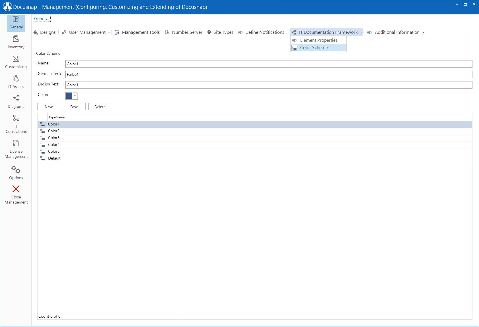
Task: Select Element Properties menu entry
Action: pos(318,40)
